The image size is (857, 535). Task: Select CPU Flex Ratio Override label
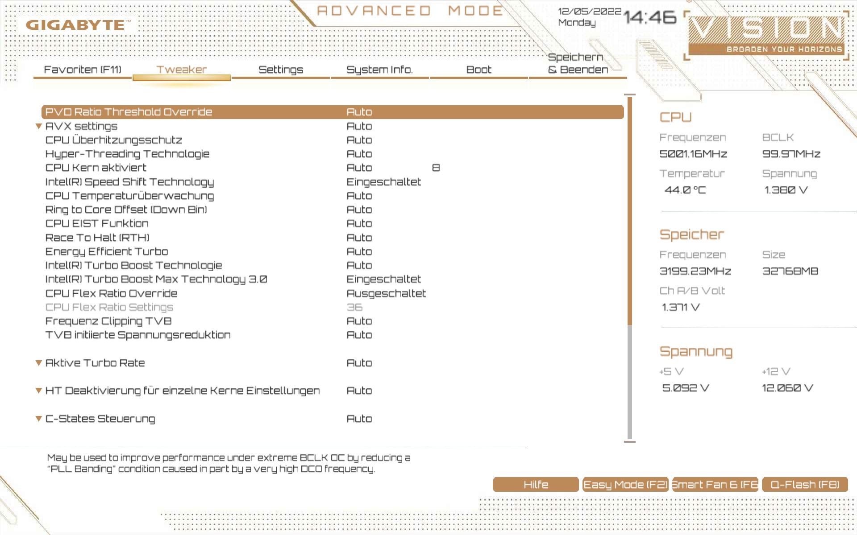(111, 293)
